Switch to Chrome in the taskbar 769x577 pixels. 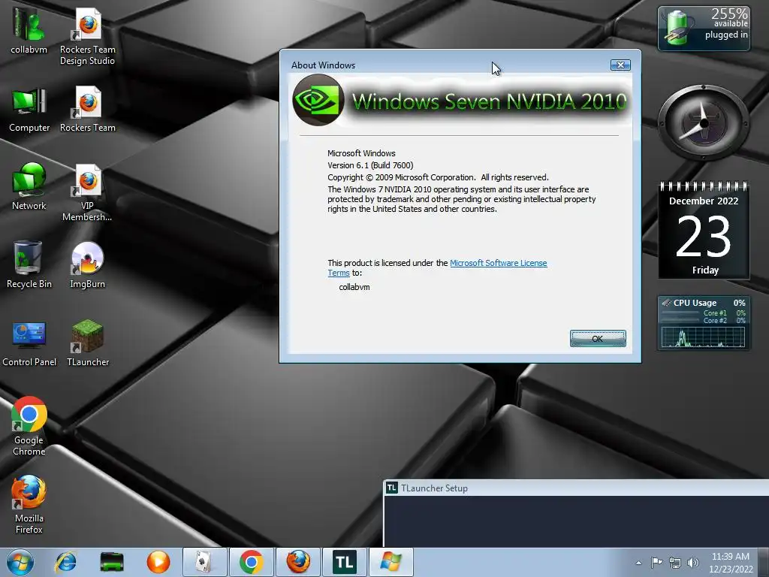251,562
